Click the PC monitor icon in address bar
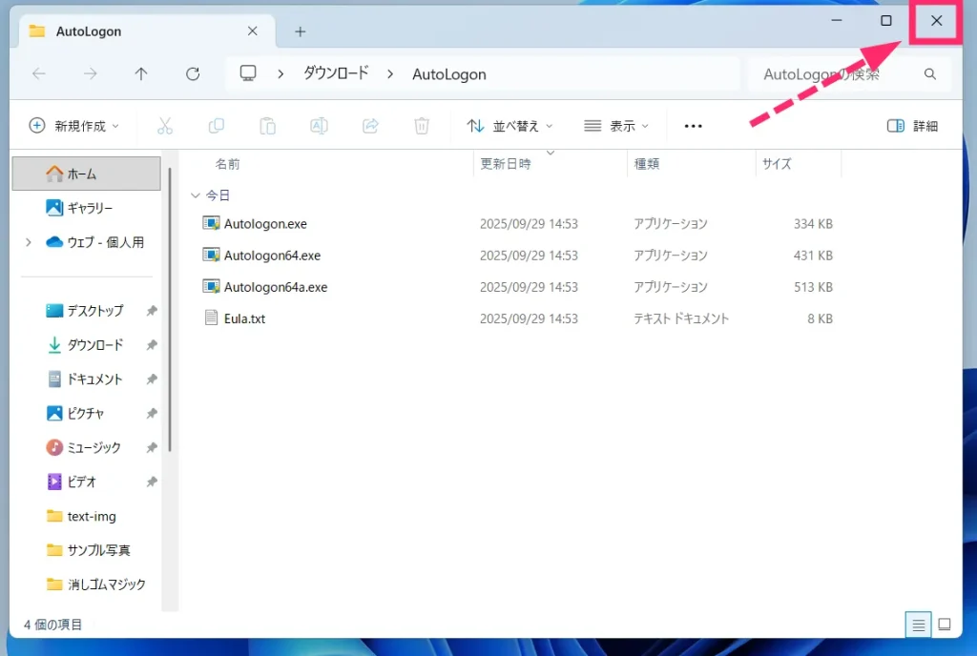 pos(248,73)
